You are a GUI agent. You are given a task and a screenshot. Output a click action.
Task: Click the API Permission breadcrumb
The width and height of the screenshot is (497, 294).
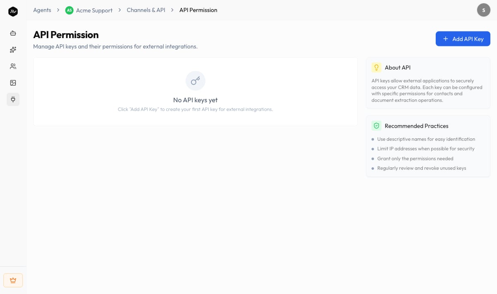pos(198,10)
